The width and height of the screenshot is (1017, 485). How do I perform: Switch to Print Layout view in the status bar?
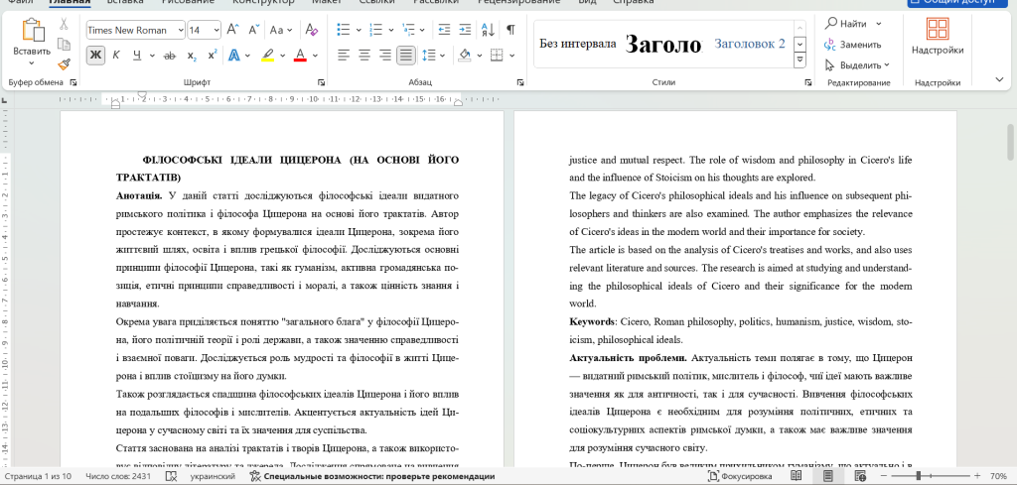pos(828,477)
